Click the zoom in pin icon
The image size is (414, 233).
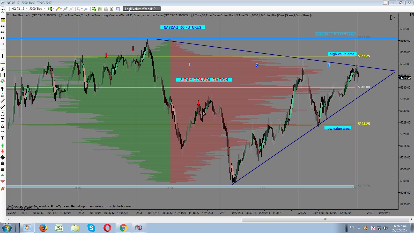[x=65, y=9]
